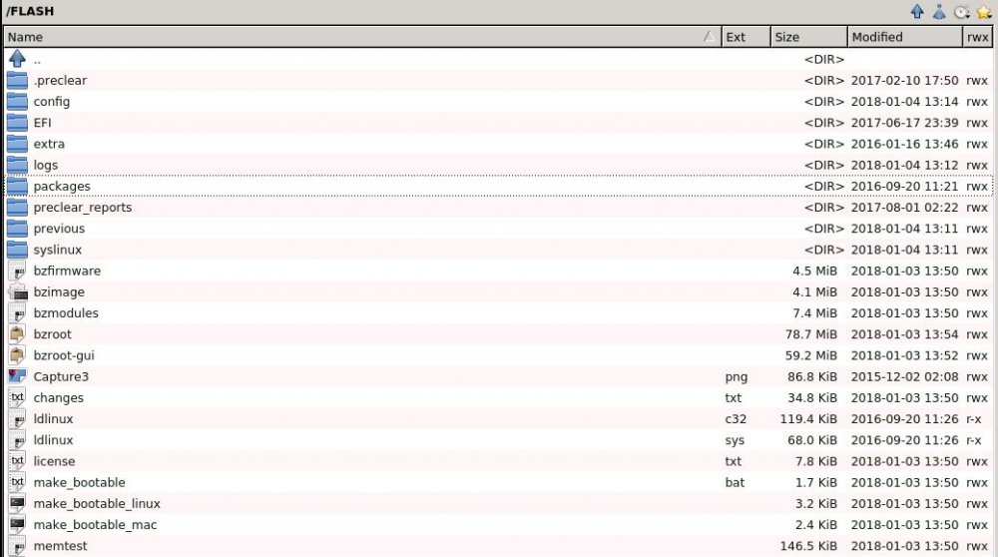
Task: Click the Capture3 image file icon
Action: tap(17, 376)
